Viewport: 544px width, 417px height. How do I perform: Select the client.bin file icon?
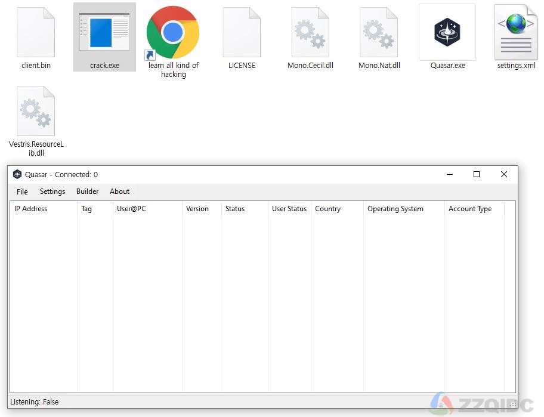click(x=36, y=32)
